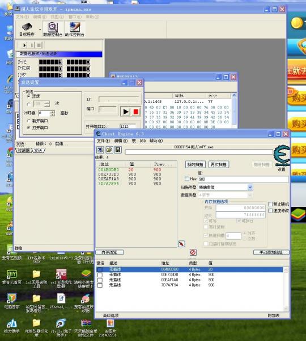Screen dimensions: 306x341
Task: Click the scan value field containing 900
Action: pos(243,179)
